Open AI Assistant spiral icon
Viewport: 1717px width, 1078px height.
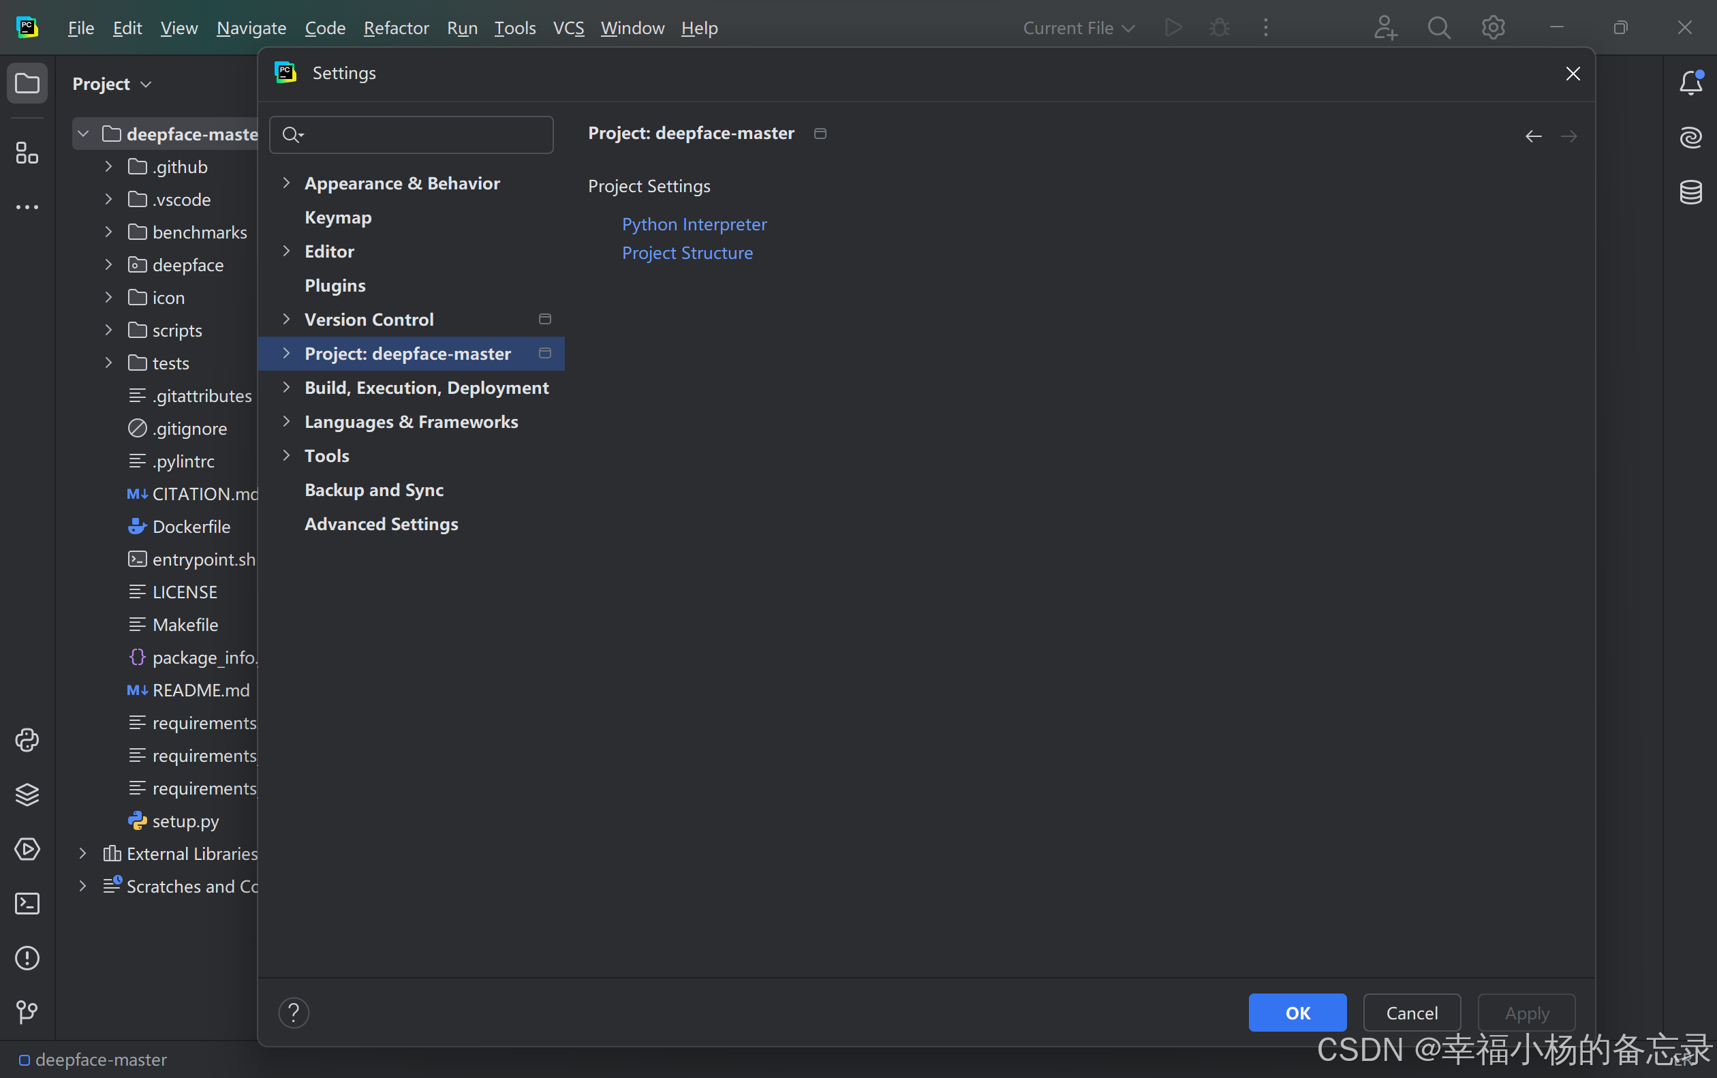[x=1690, y=137]
